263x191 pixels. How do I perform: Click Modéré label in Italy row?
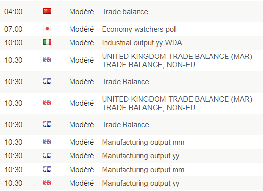[x=82, y=43]
